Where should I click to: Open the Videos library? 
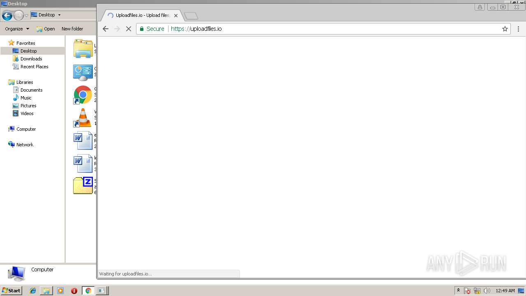27,113
